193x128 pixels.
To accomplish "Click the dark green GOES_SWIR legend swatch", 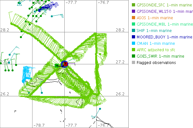I will 133,56.
